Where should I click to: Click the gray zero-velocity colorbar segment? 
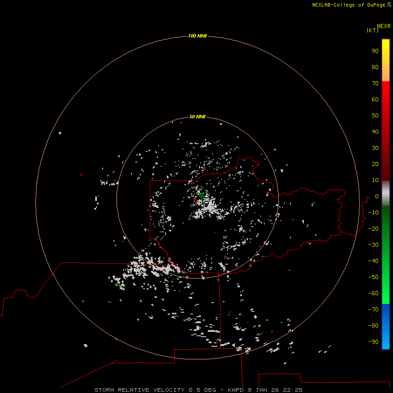[x=386, y=193]
